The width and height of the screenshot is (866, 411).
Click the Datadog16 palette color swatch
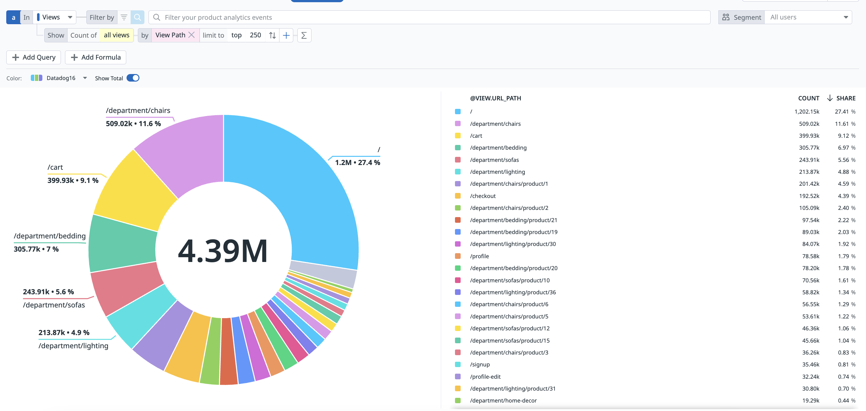coord(36,78)
